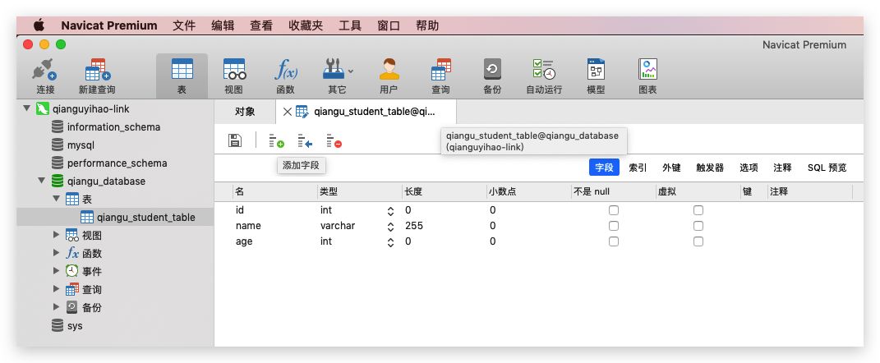Click the age field name cell

point(244,241)
